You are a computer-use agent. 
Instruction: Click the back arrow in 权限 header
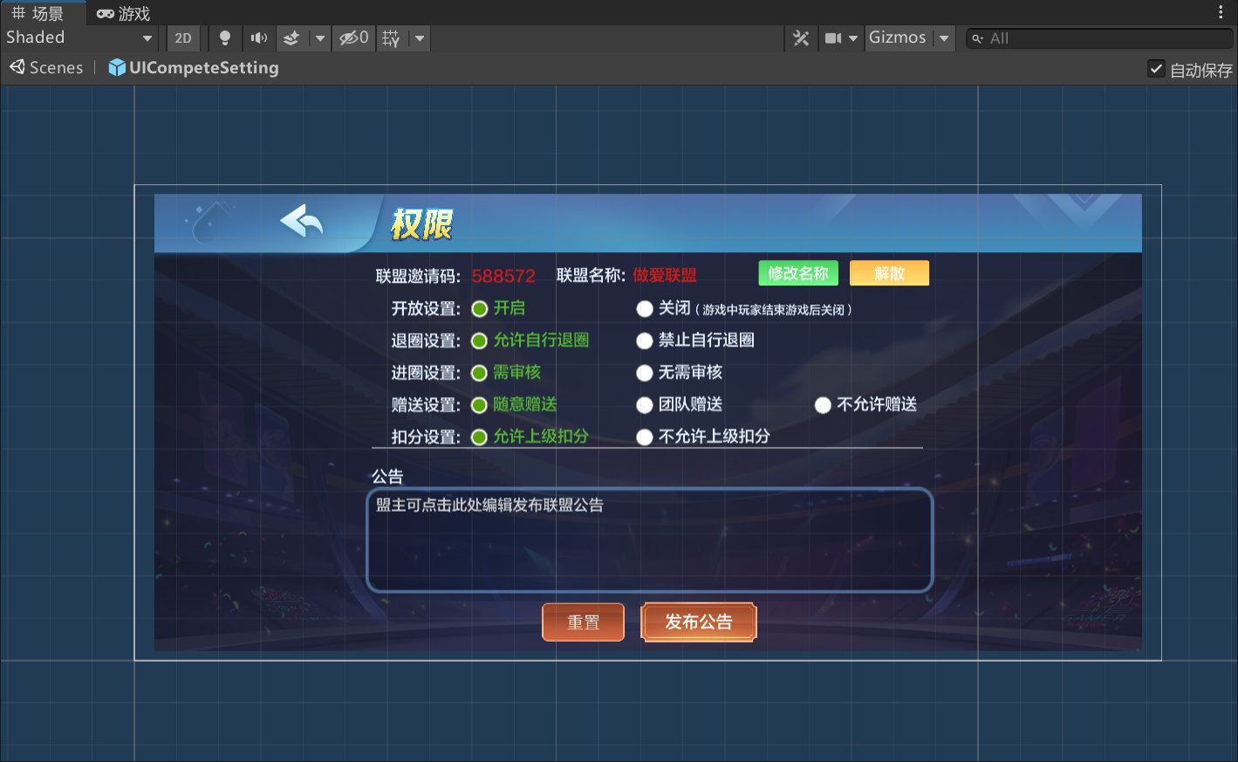(x=302, y=222)
